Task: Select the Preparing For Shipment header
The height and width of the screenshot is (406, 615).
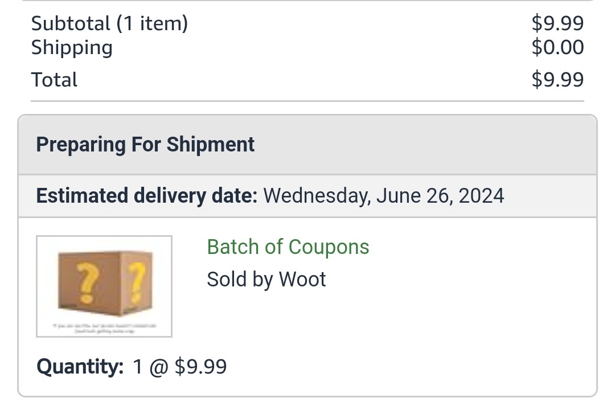Action: pos(145,145)
